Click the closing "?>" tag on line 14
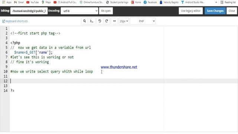Screen dimensions: 238x134 12,91
